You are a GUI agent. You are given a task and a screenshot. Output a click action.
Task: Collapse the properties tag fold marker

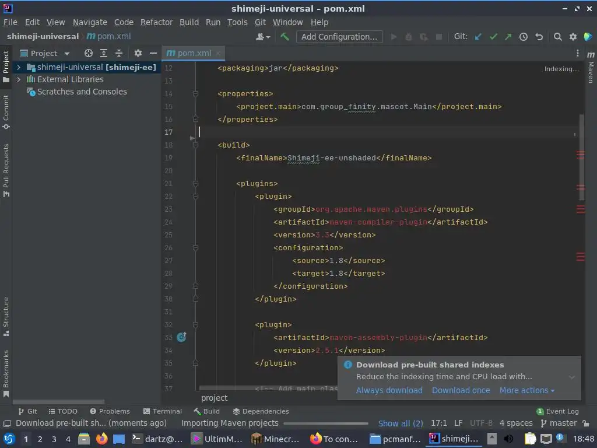point(195,94)
